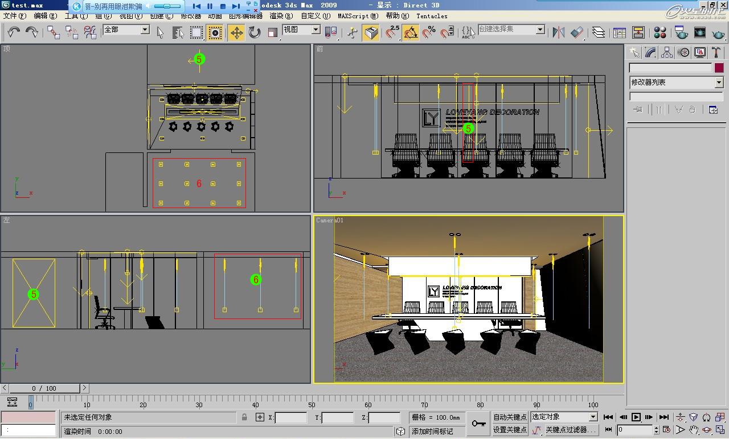The height and width of the screenshot is (439, 729).
Task: Open Schematic View icon
Action: (638, 32)
